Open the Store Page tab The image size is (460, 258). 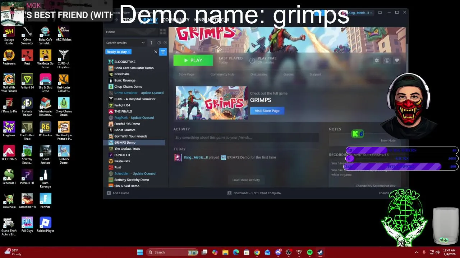click(187, 75)
